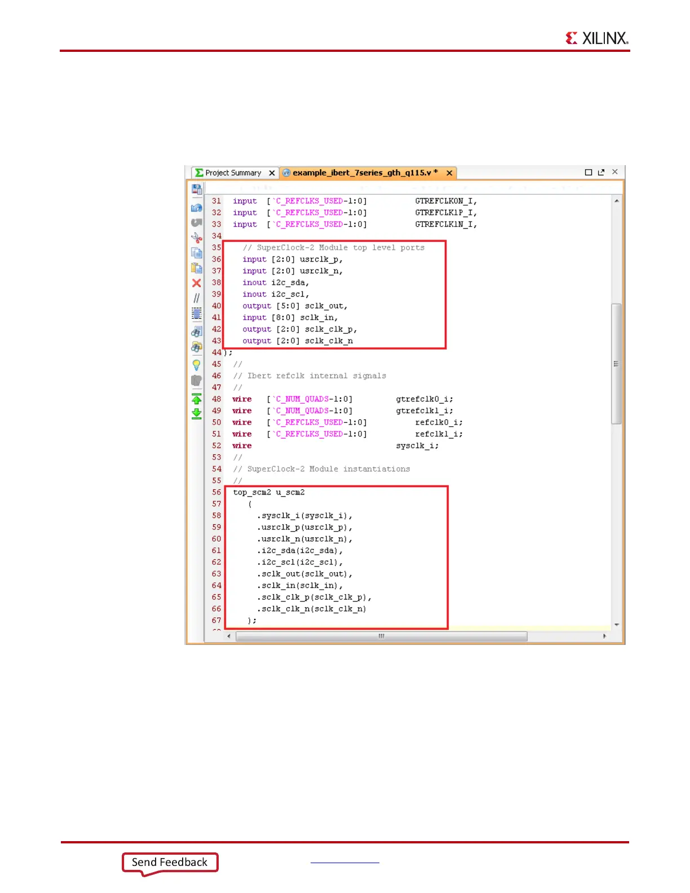
Task: Open Find with the binoculars document icon
Action: pos(196,331)
